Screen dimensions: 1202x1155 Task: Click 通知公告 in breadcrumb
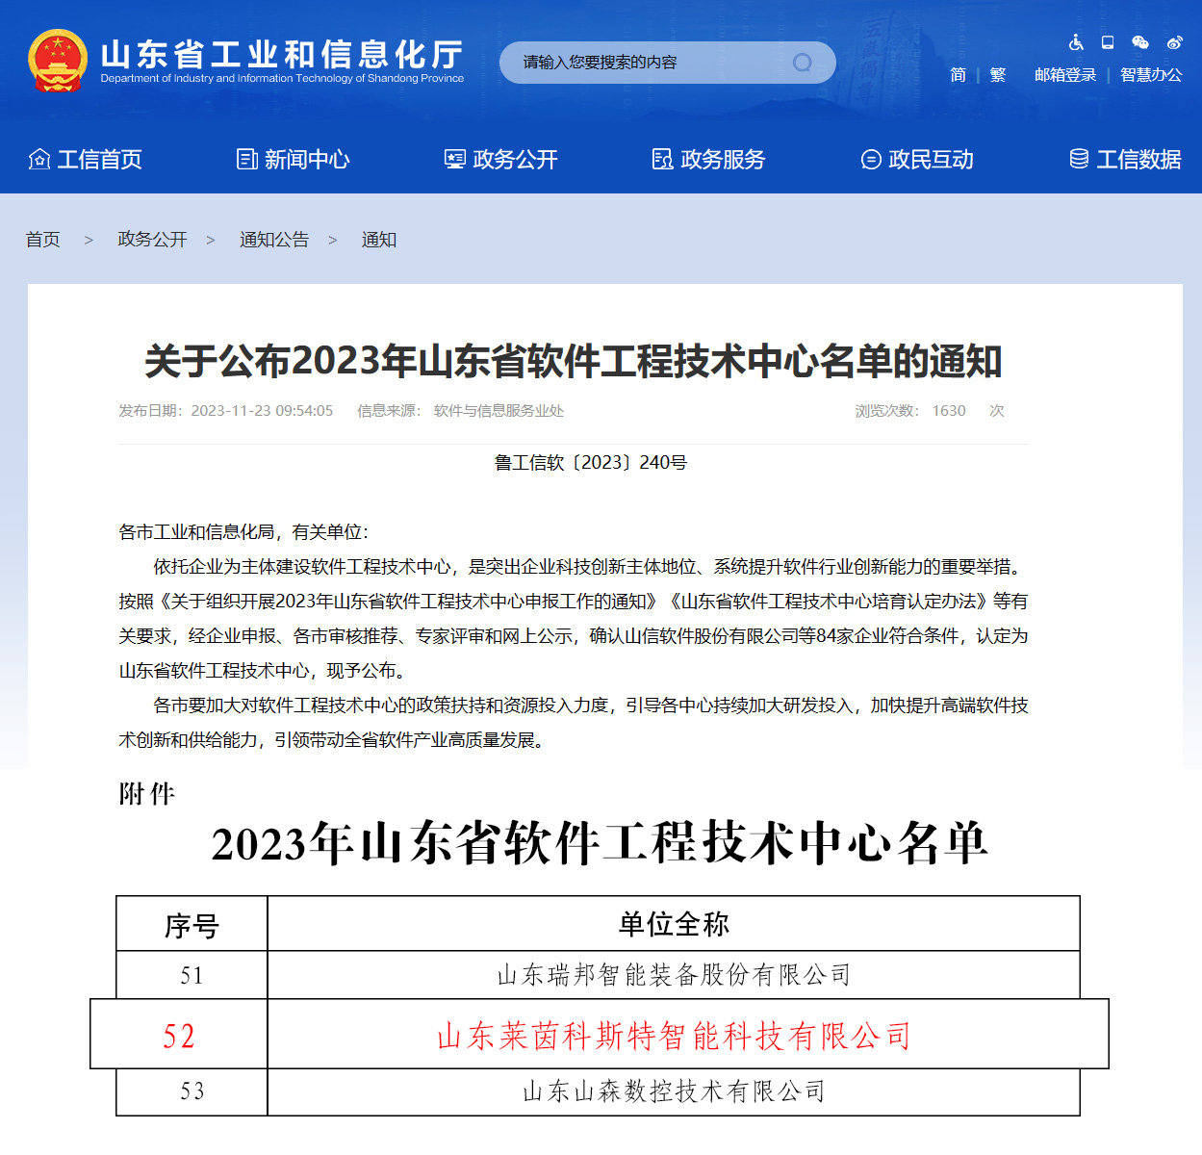click(x=274, y=240)
